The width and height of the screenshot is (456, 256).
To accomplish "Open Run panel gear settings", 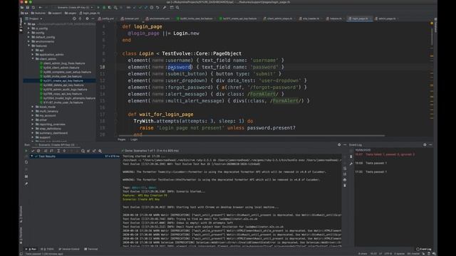I will pos(339,144).
